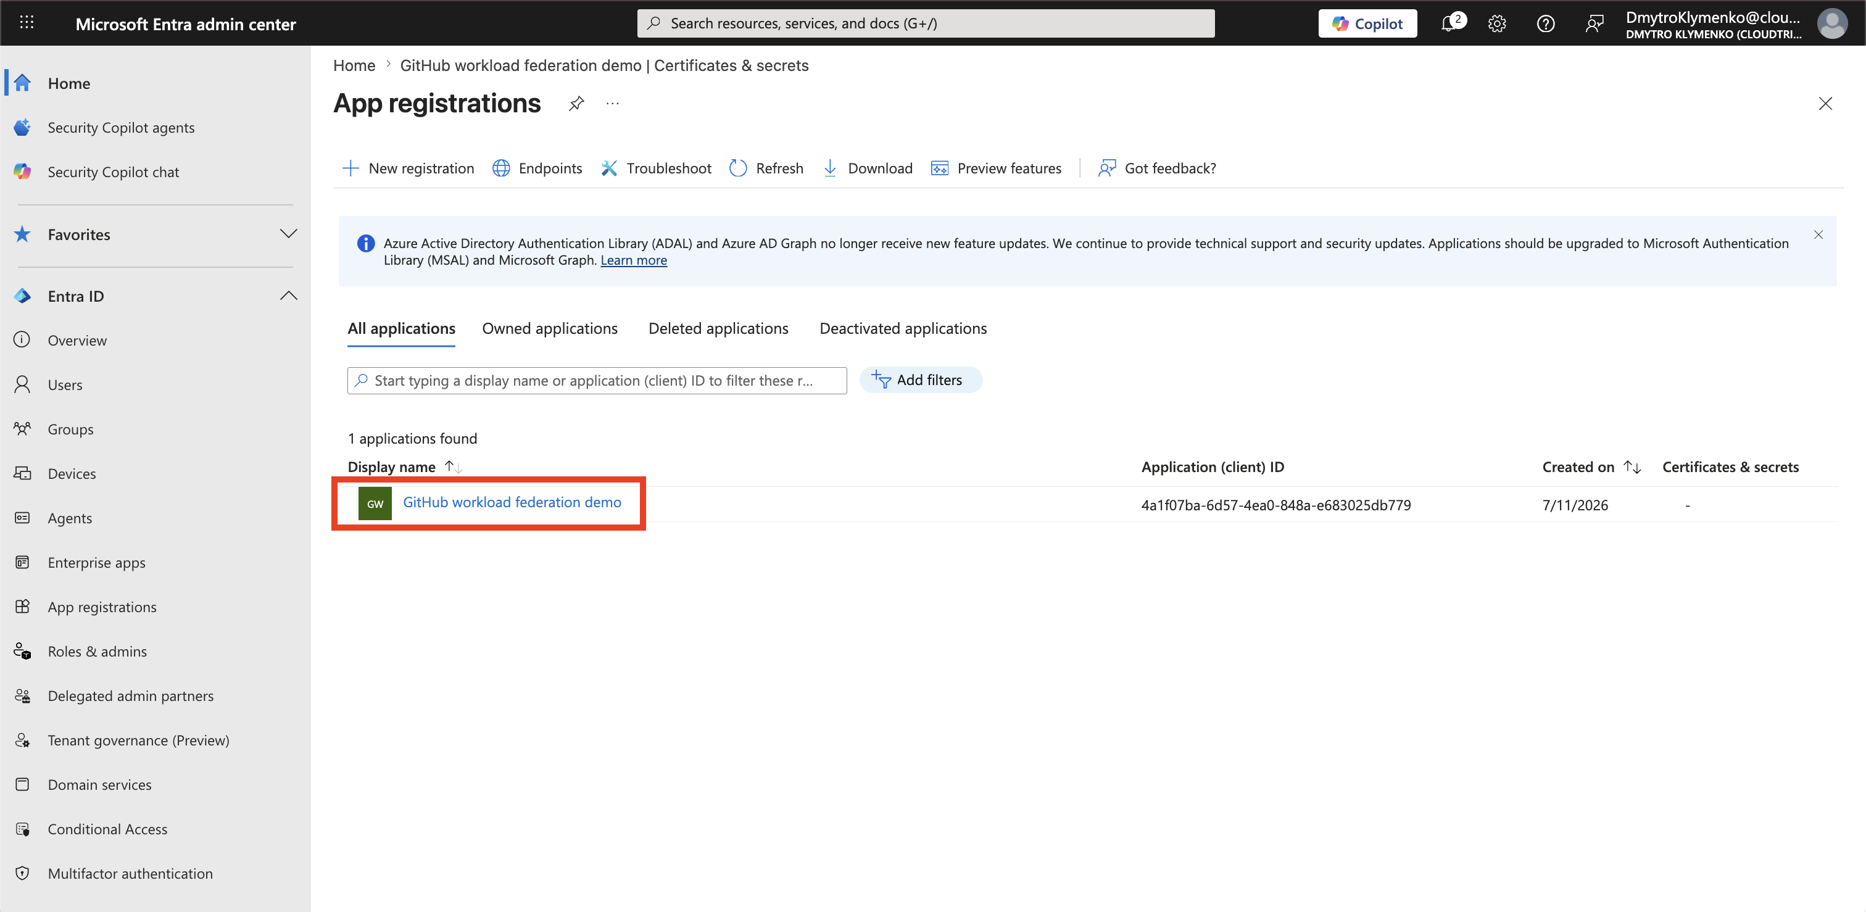Click the feedback person icon in header
1866x912 pixels.
1594,23
